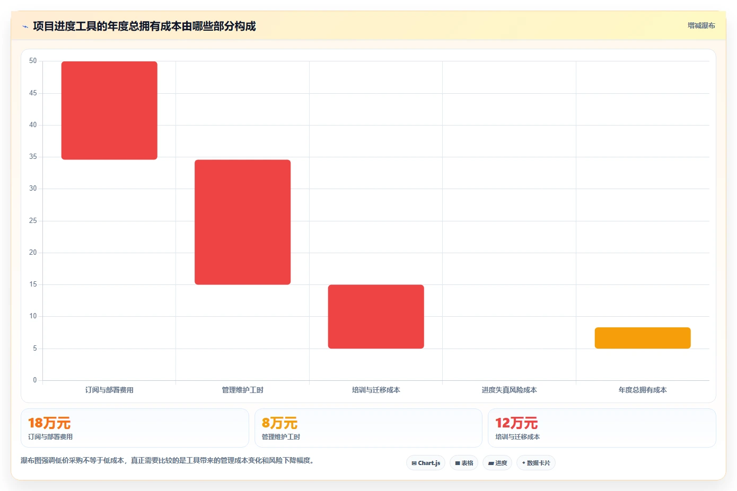Viewport: 737px width, 491px height.
Task: Click the x-axis label 年度总拥有成本
Action: tap(643, 390)
